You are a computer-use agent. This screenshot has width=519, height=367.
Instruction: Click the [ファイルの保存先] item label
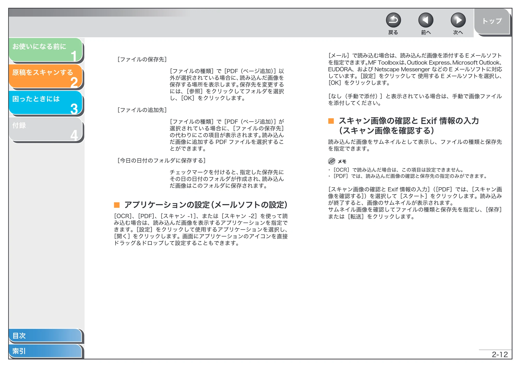pos(142,59)
